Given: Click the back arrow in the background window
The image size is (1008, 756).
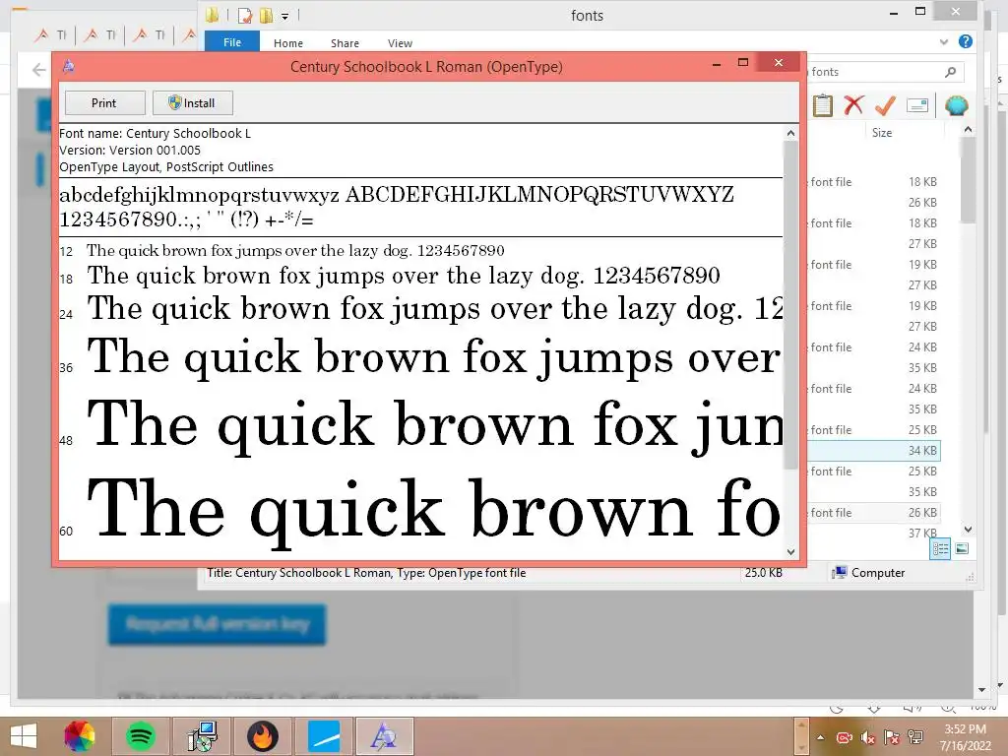Looking at the screenshot, I should click(x=38, y=70).
